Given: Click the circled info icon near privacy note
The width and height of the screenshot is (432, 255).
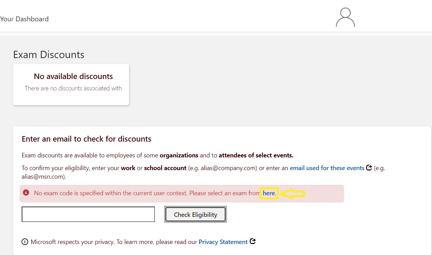Looking at the screenshot, I should point(25,242).
